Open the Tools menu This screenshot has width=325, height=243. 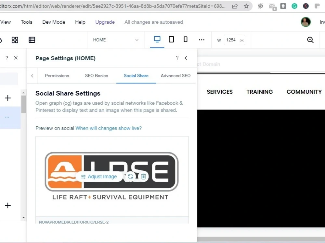point(27,22)
